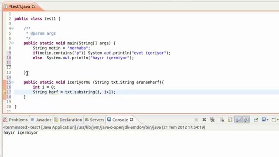Click the 'iceriyormu' method name
Viewport: 279px width, 157px height.
click(x=79, y=82)
